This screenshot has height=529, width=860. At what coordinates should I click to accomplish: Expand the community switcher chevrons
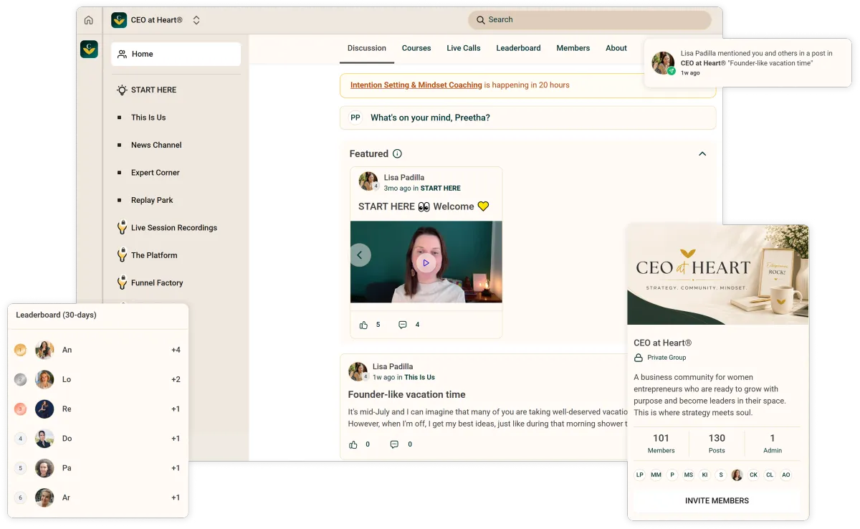(x=196, y=20)
